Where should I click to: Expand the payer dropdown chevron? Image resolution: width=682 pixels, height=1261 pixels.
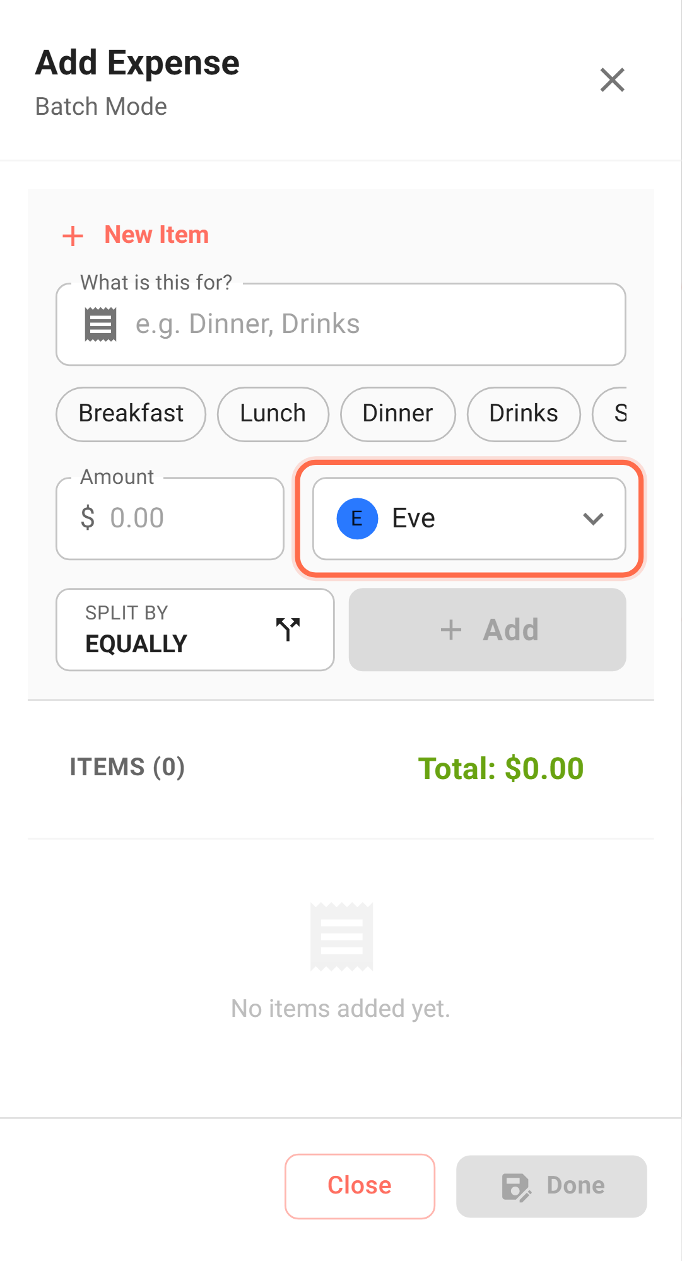coord(593,519)
